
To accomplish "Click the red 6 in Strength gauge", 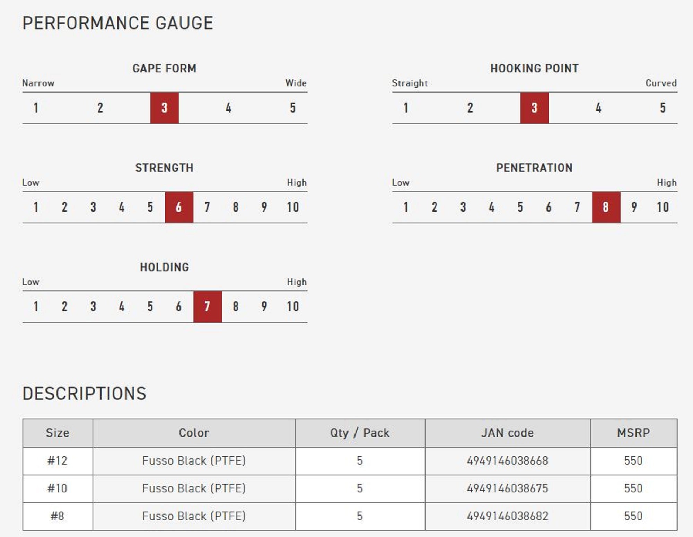I will [x=179, y=207].
